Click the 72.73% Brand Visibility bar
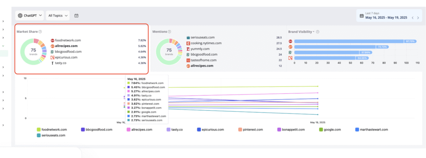The image size is (426, 158). pos(341,47)
